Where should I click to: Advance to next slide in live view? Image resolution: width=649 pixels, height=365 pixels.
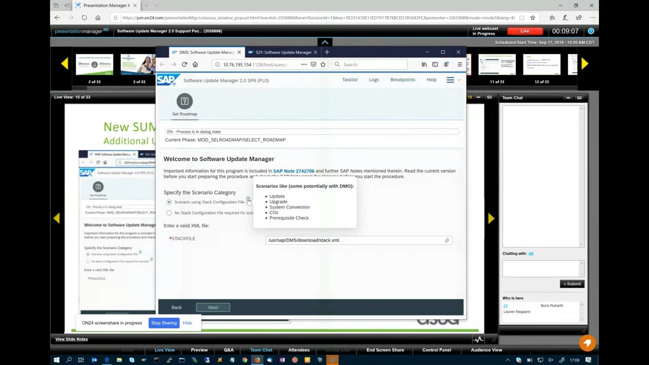(491, 218)
